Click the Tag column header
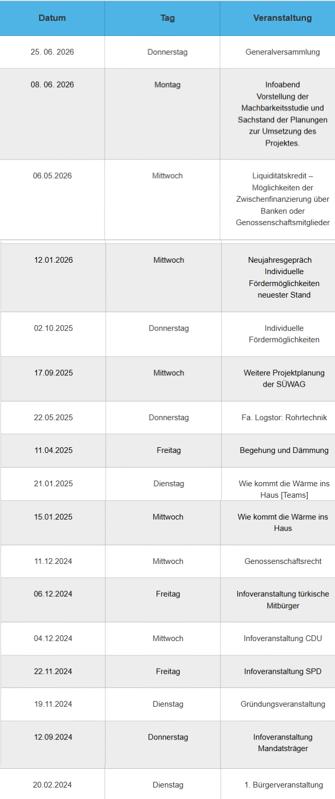Image resolution: width=335 pixels, height=799 pixels. pyautogui.click(x=167, y=18)
